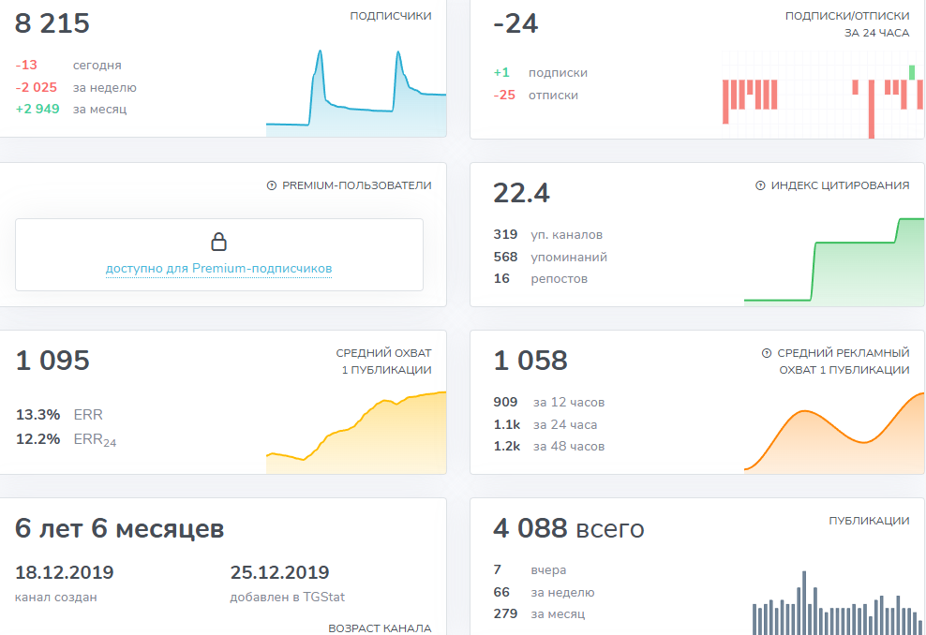Click the help icon beside ИНДЕКС ЦИТИРОВАНИЯ
Viewport: 926px width, 635px height.
pos(761,185)
